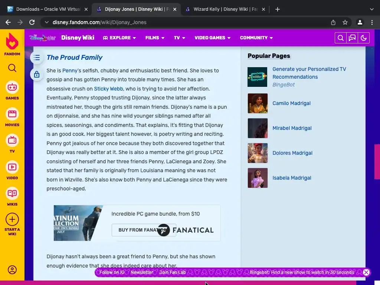Click Follow on IG link
The height and width of the screenshot is (285, 380).
pyautogui.click(x=112, y=272)
